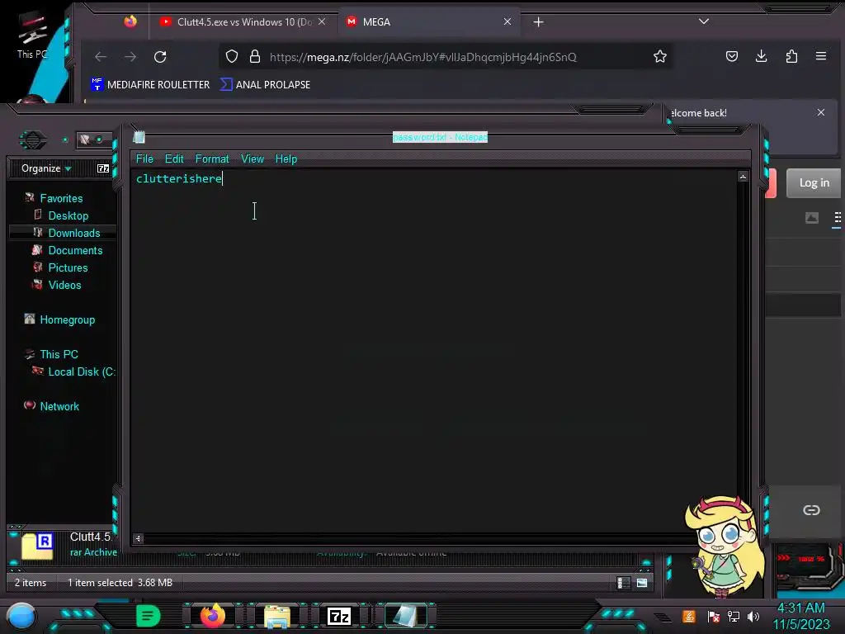
Task: Open the 7z toolbar button in Explorer
Action: click(103, 168)
